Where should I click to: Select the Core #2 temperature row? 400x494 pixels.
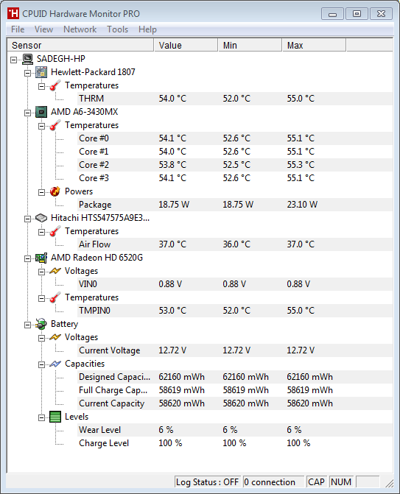click(235, 165)
